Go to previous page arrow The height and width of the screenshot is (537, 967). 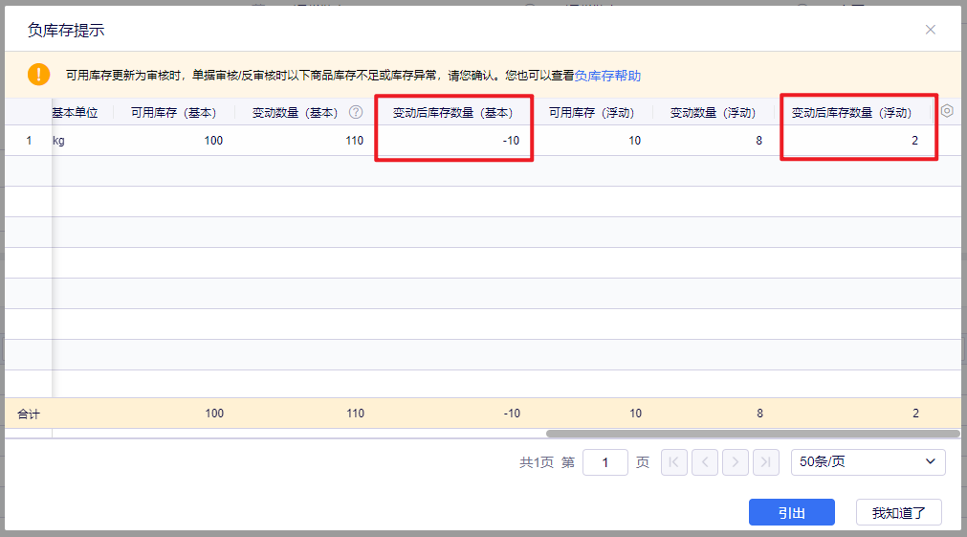(x=704, y=461)
